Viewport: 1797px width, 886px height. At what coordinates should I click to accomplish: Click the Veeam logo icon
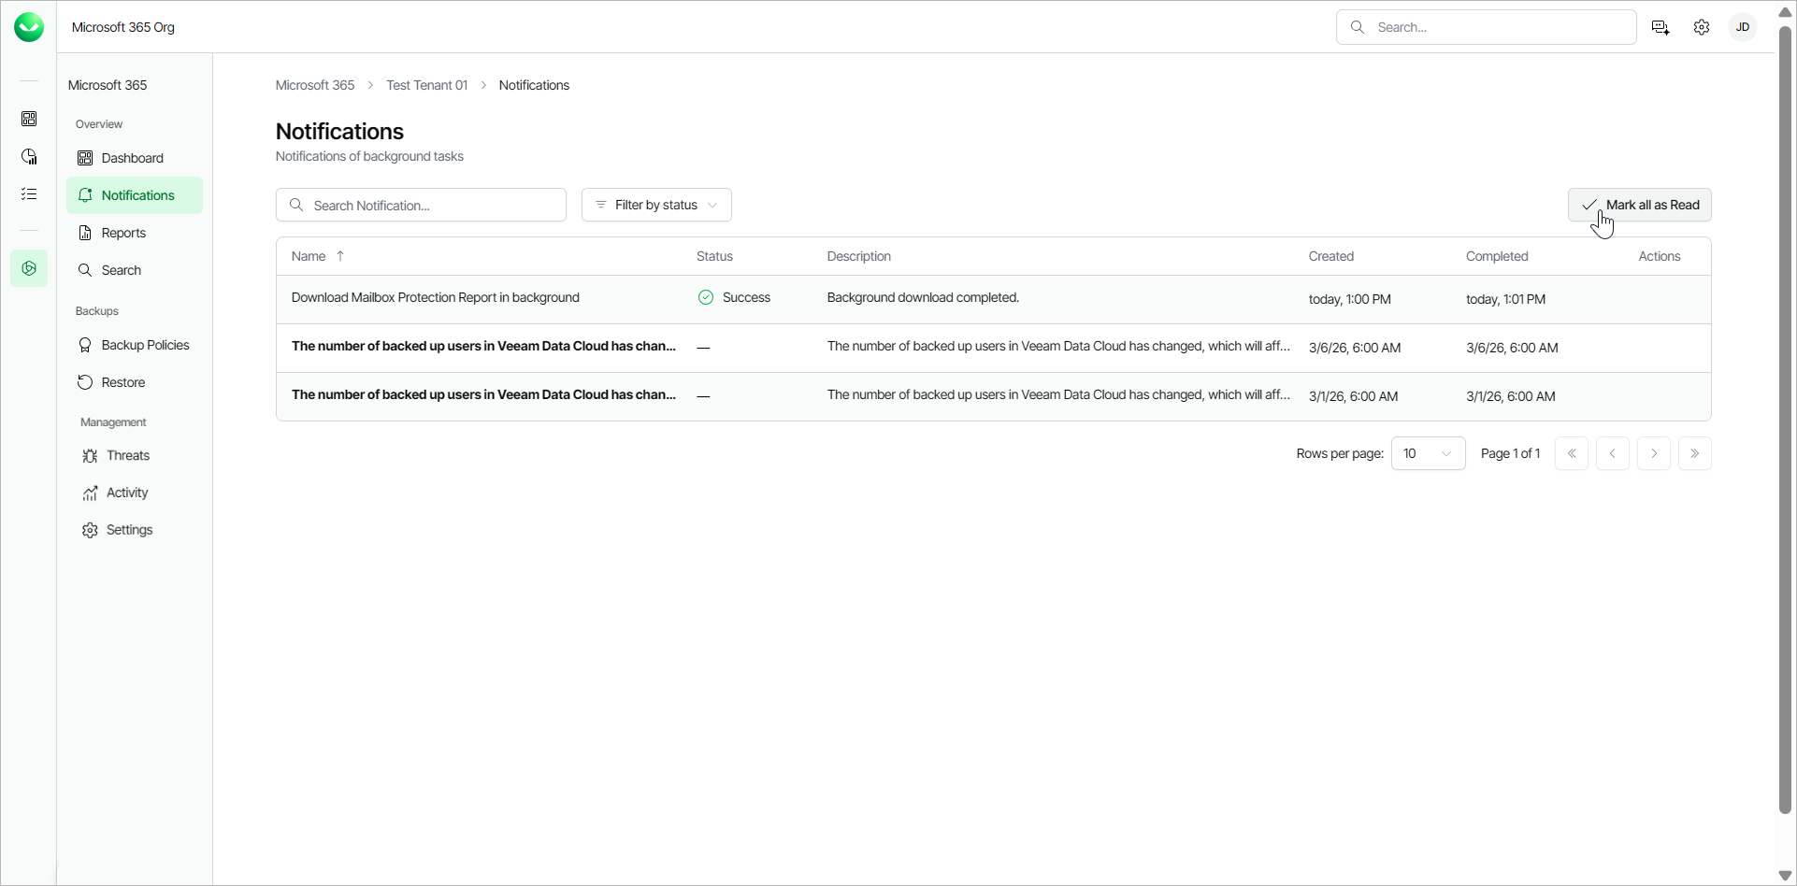tap(29, 27)
